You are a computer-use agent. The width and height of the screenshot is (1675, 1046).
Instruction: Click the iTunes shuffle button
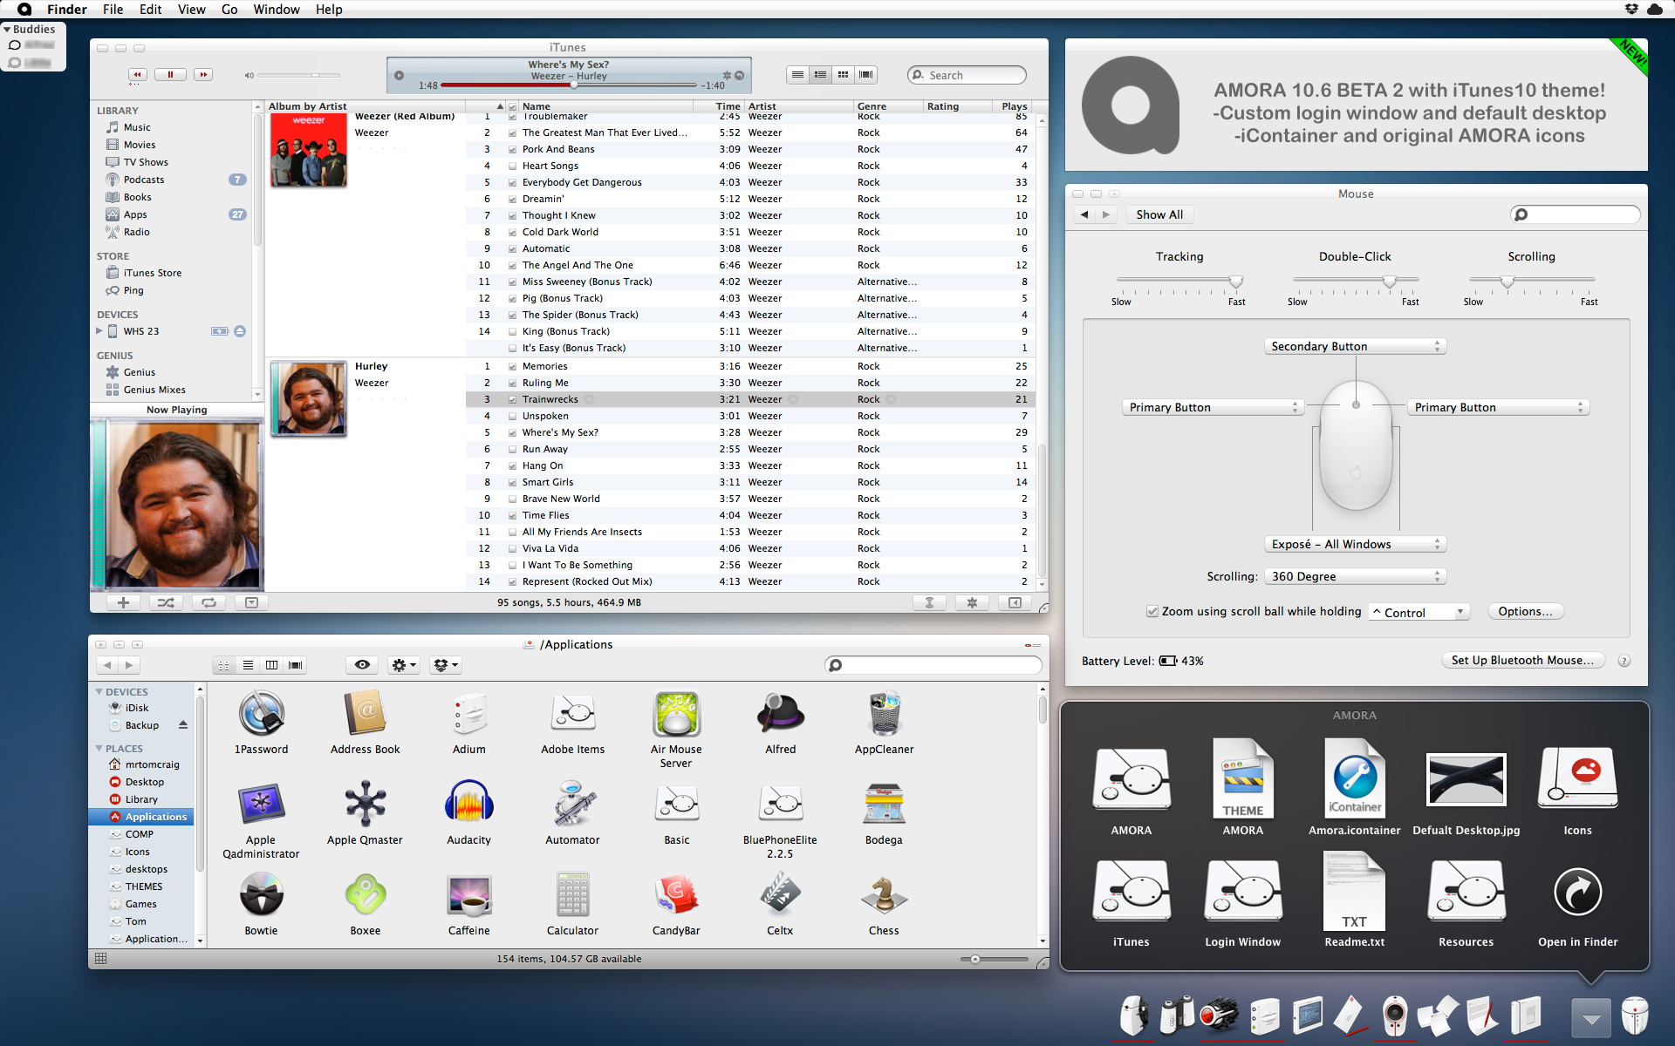tap(166, 602)
